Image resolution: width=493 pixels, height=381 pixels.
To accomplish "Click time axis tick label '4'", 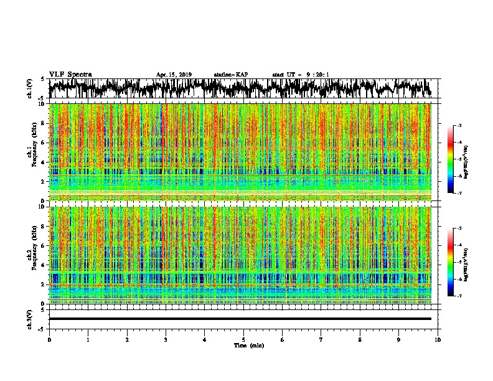I will (205, 340).
